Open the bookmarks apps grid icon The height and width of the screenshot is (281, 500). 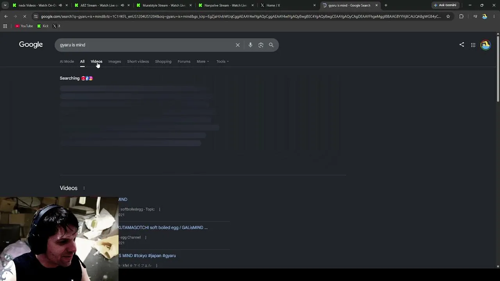pyautogui.click(x=5, y=26)
